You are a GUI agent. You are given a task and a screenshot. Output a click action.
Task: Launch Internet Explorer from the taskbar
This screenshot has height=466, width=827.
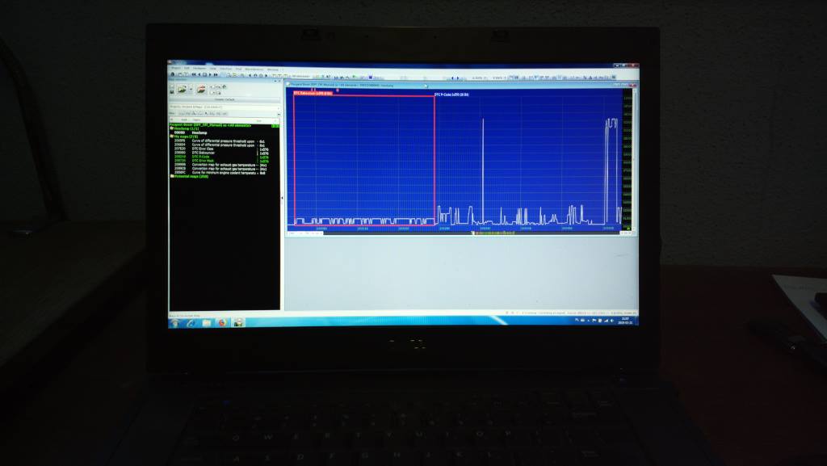[x=191, y=322]
